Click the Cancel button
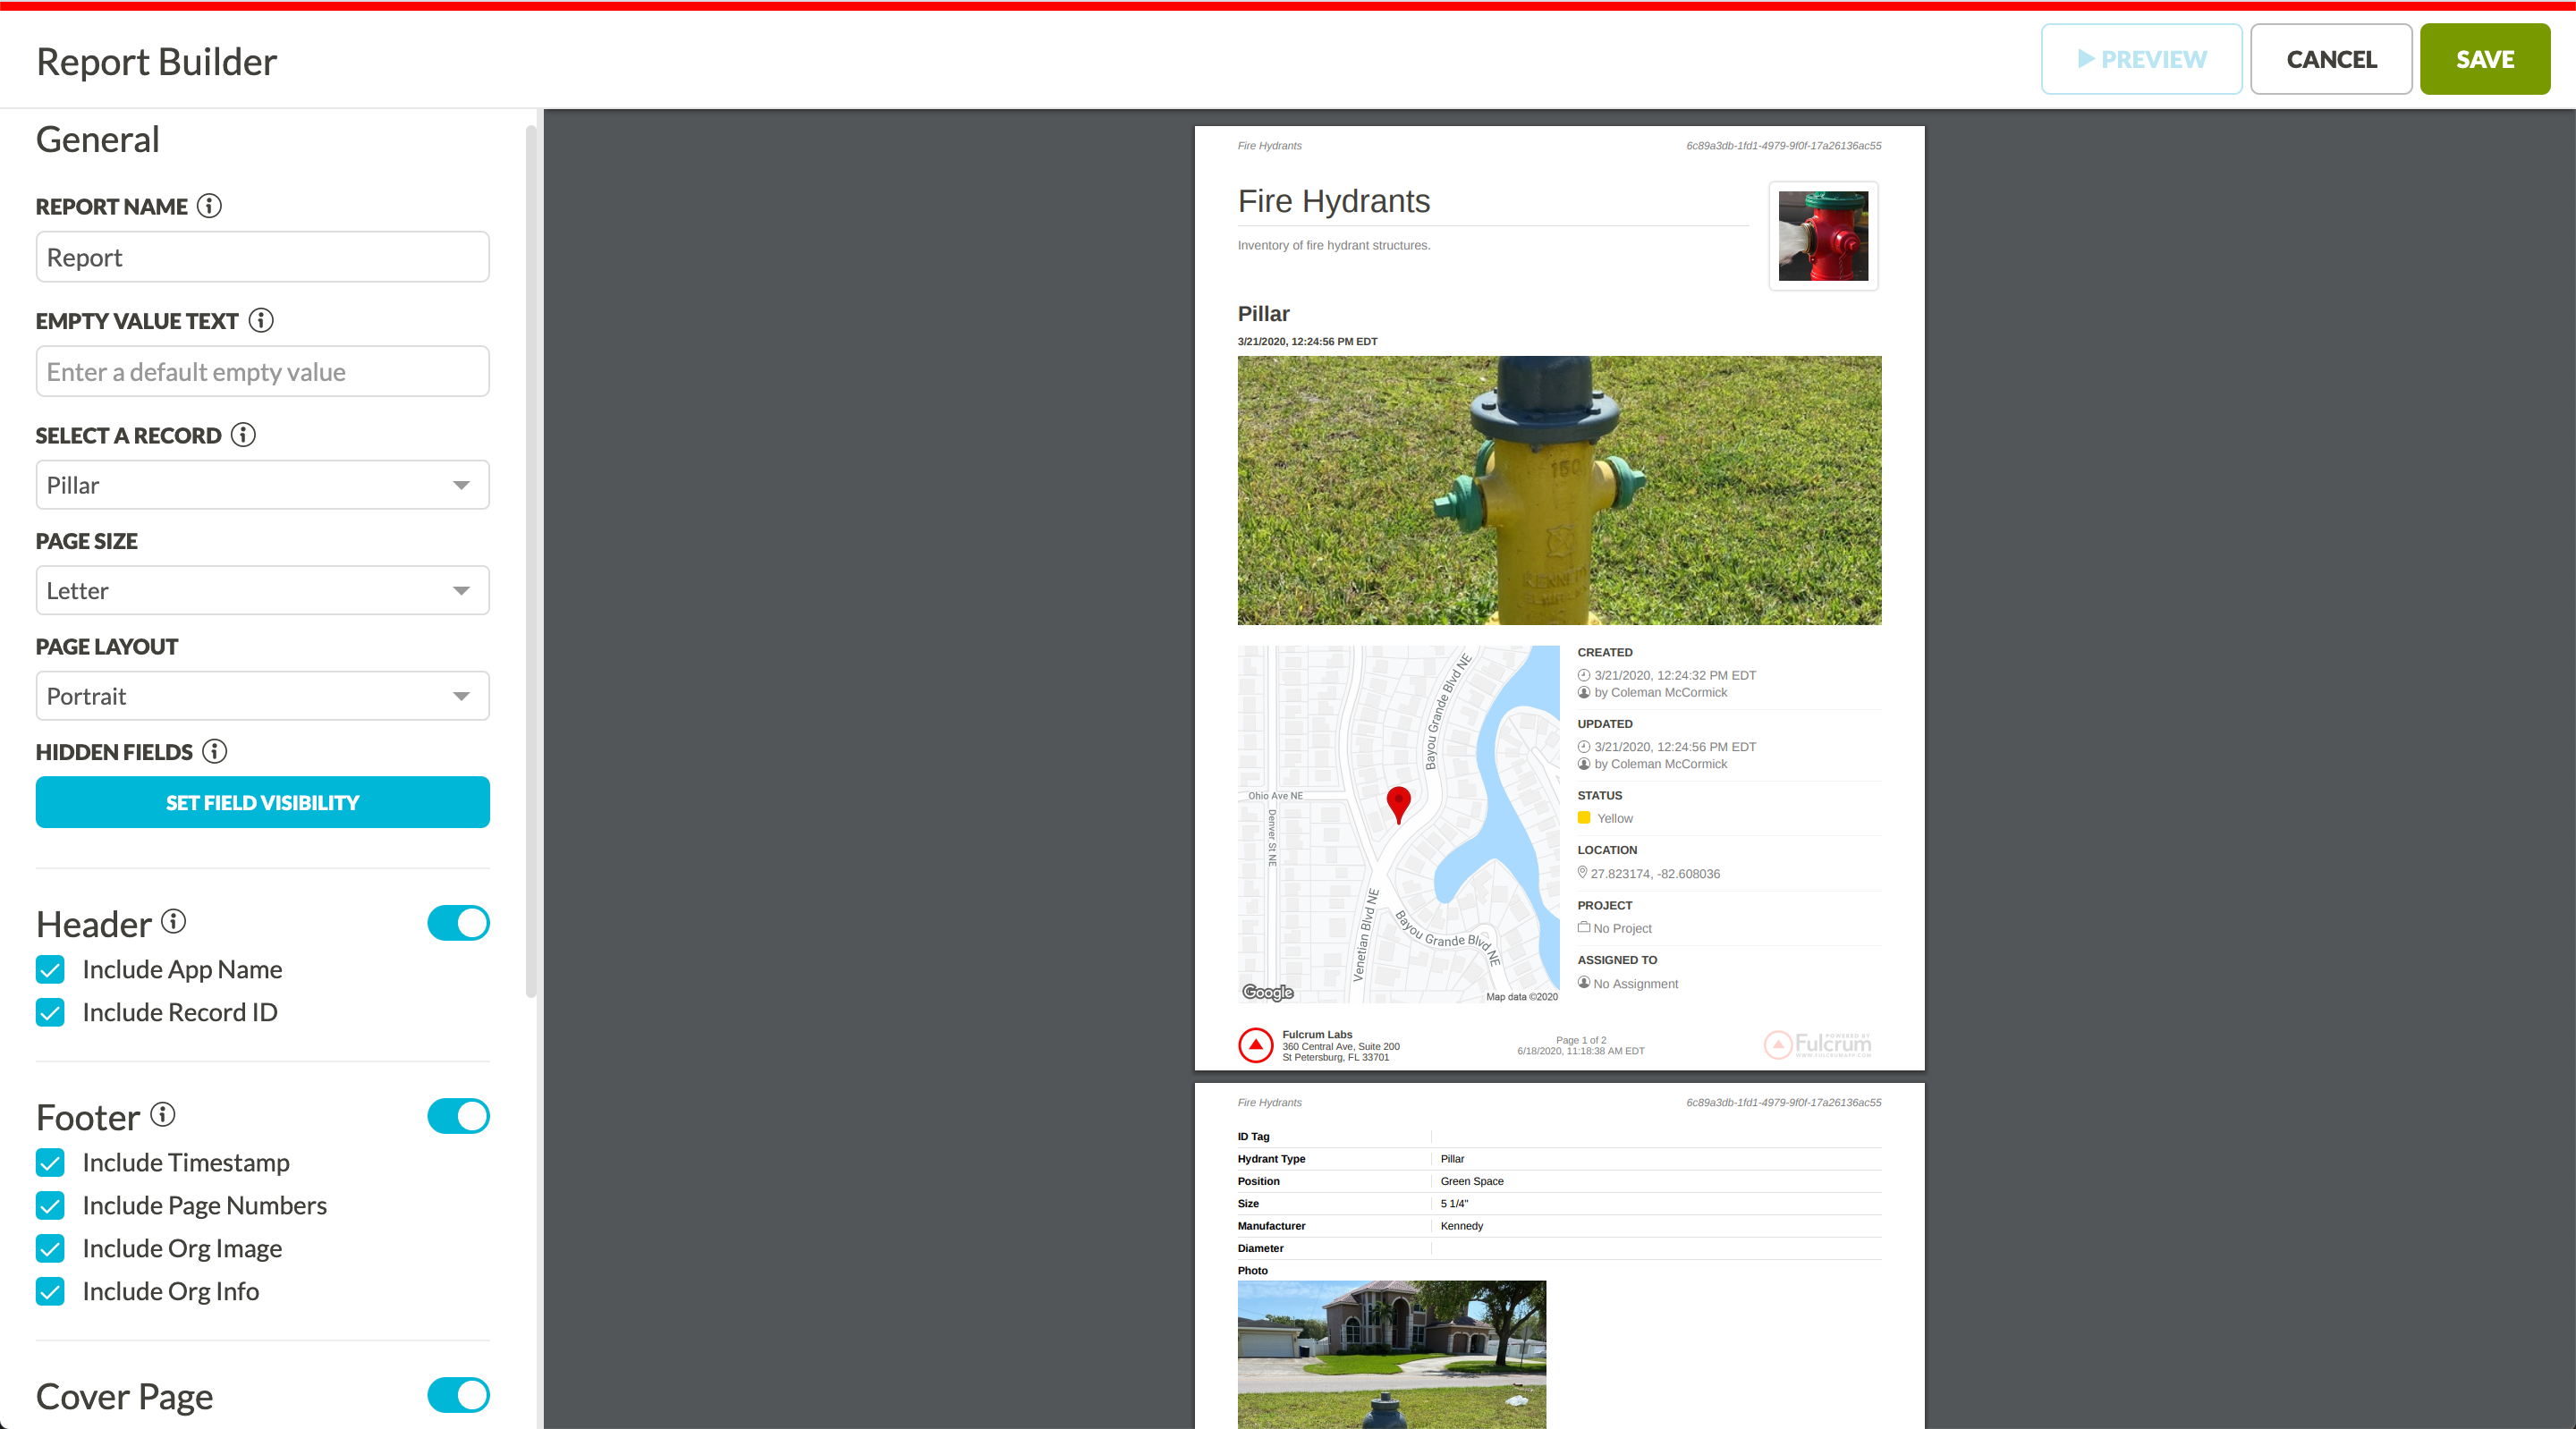Screen dimensions: 2576x1429 pyautogui.click(x=2331, y=59)
